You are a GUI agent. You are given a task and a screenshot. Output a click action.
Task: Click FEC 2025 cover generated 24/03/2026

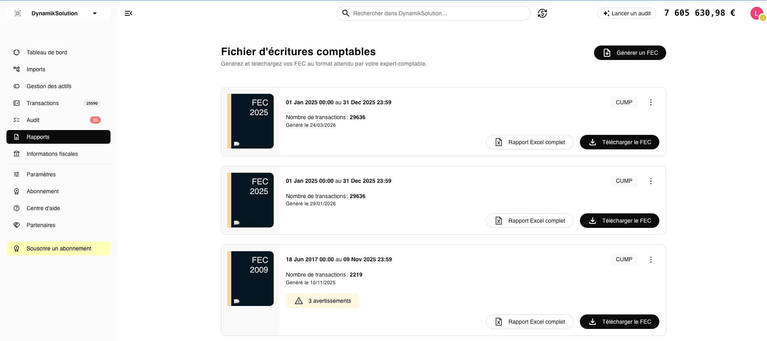point(250,121)
